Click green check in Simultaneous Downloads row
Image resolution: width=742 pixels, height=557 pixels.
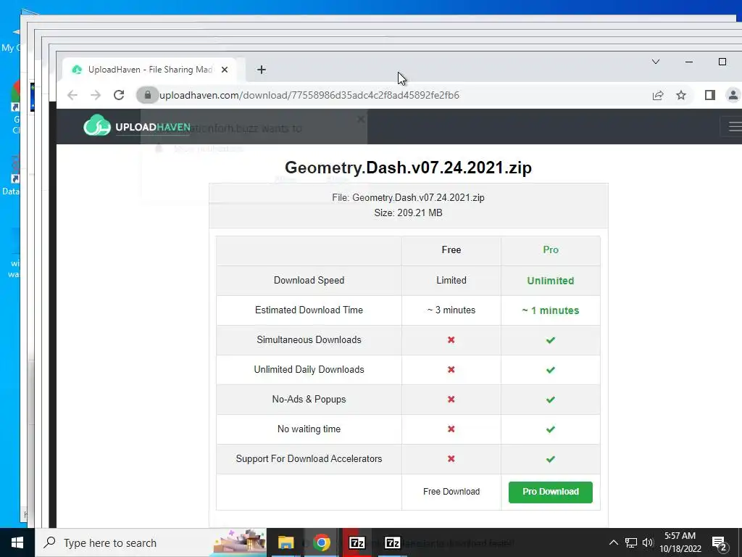(551, 340)
